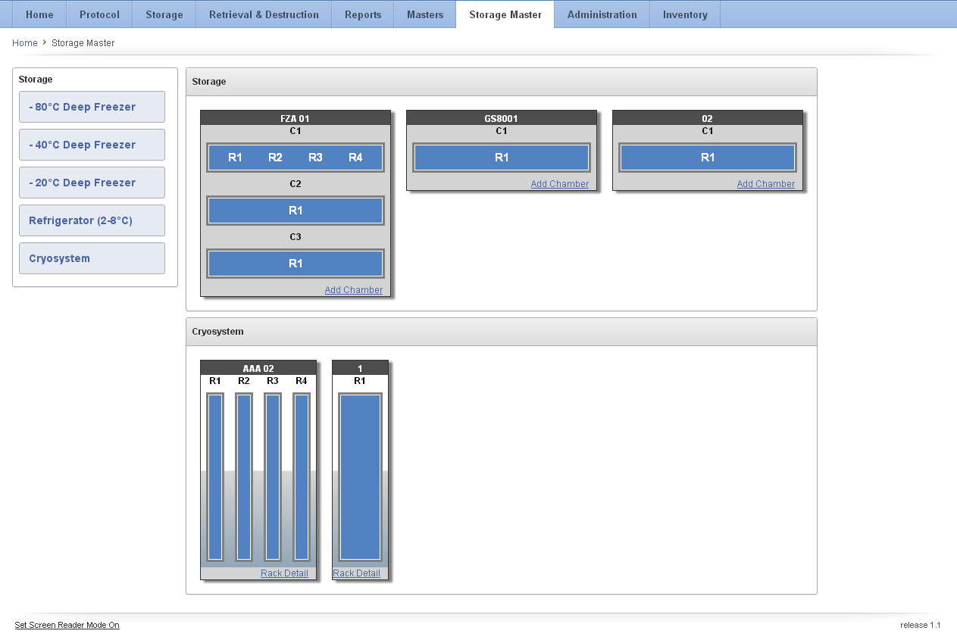This screenshot has width=957, height=637.
Task: Choose -40°C Deep Freezer in sidebar
Action: [x=92, y=145]
